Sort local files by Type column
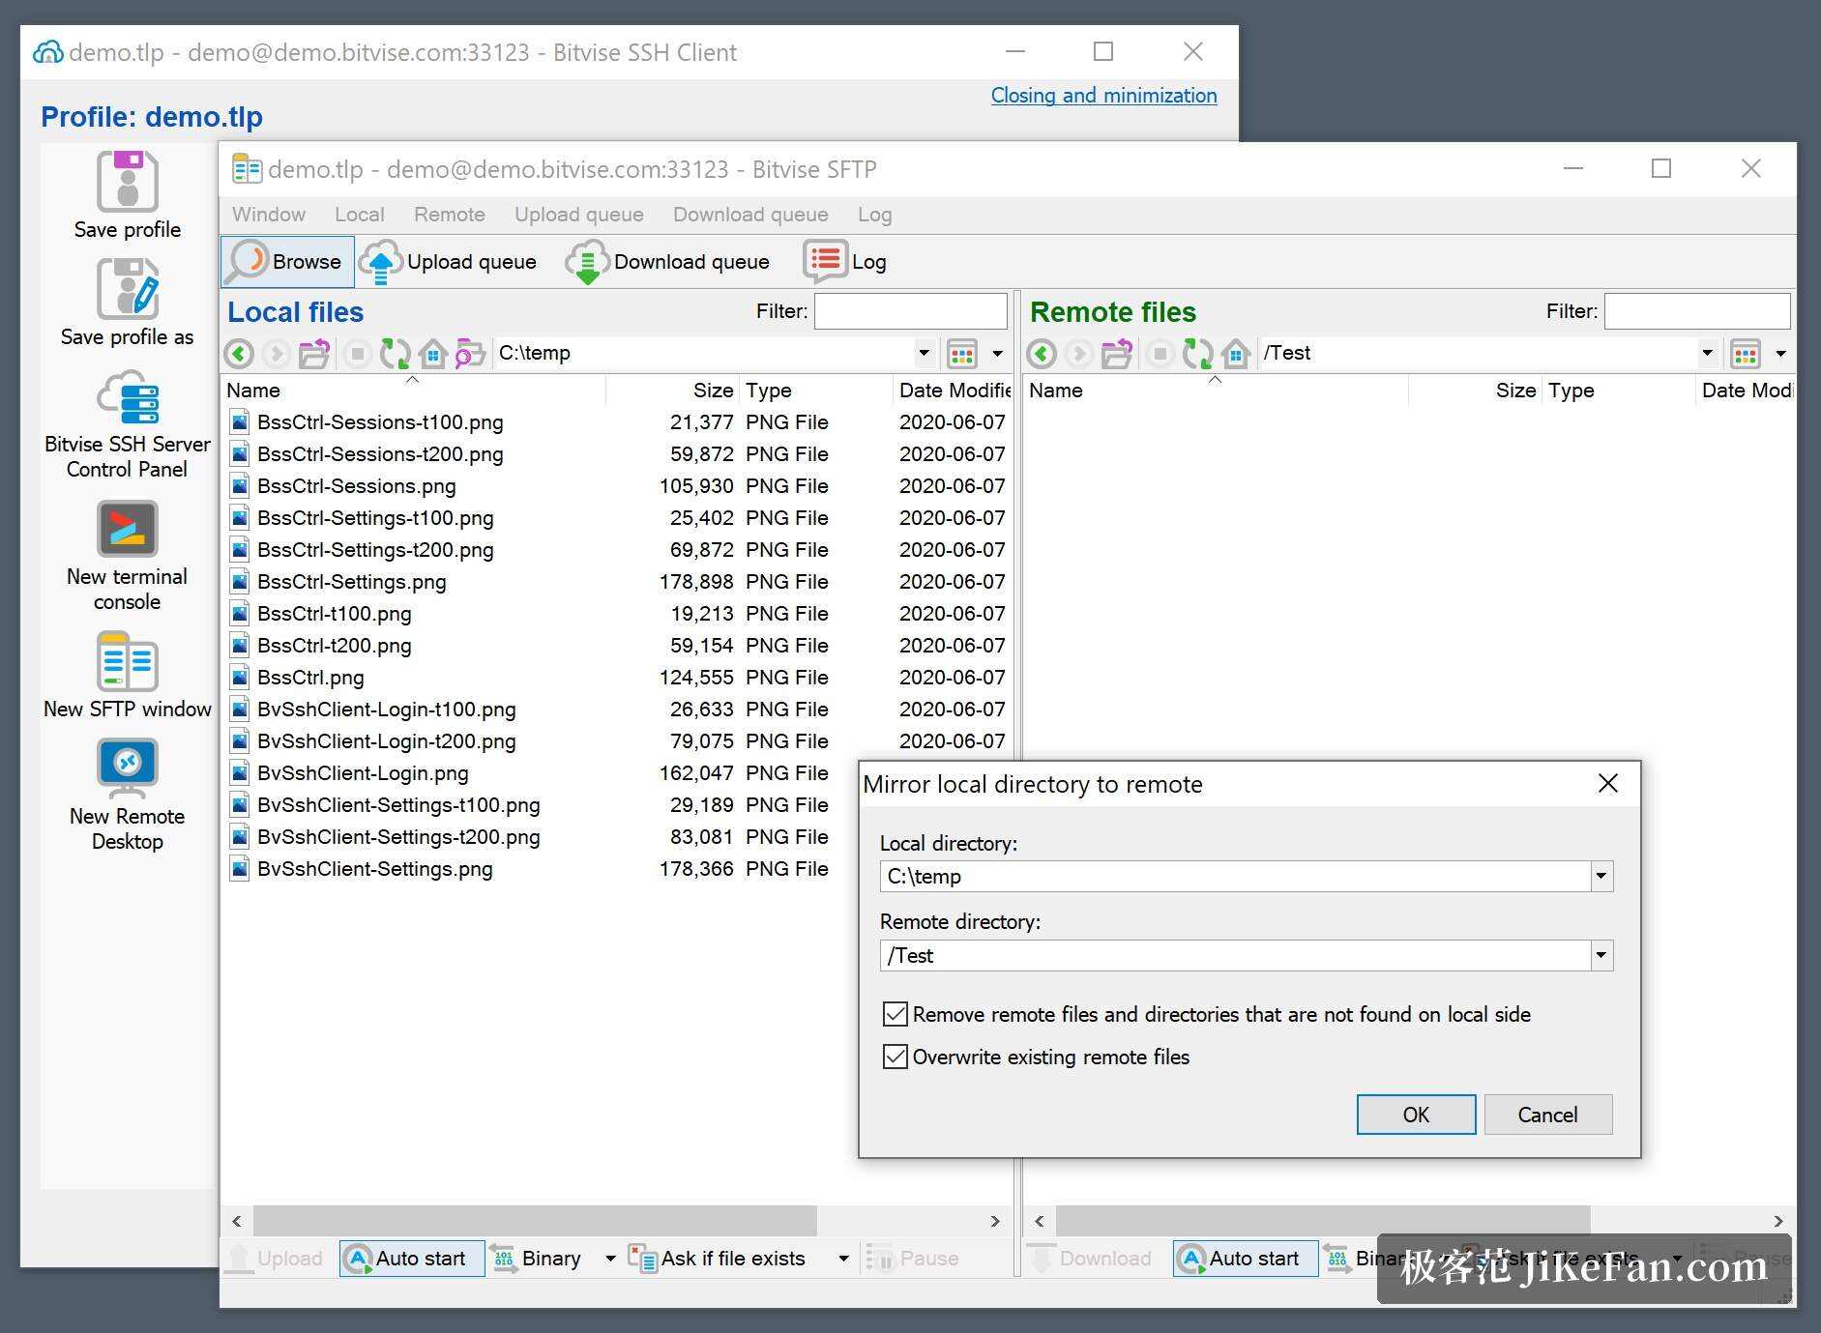 click(x=815, y=391)
